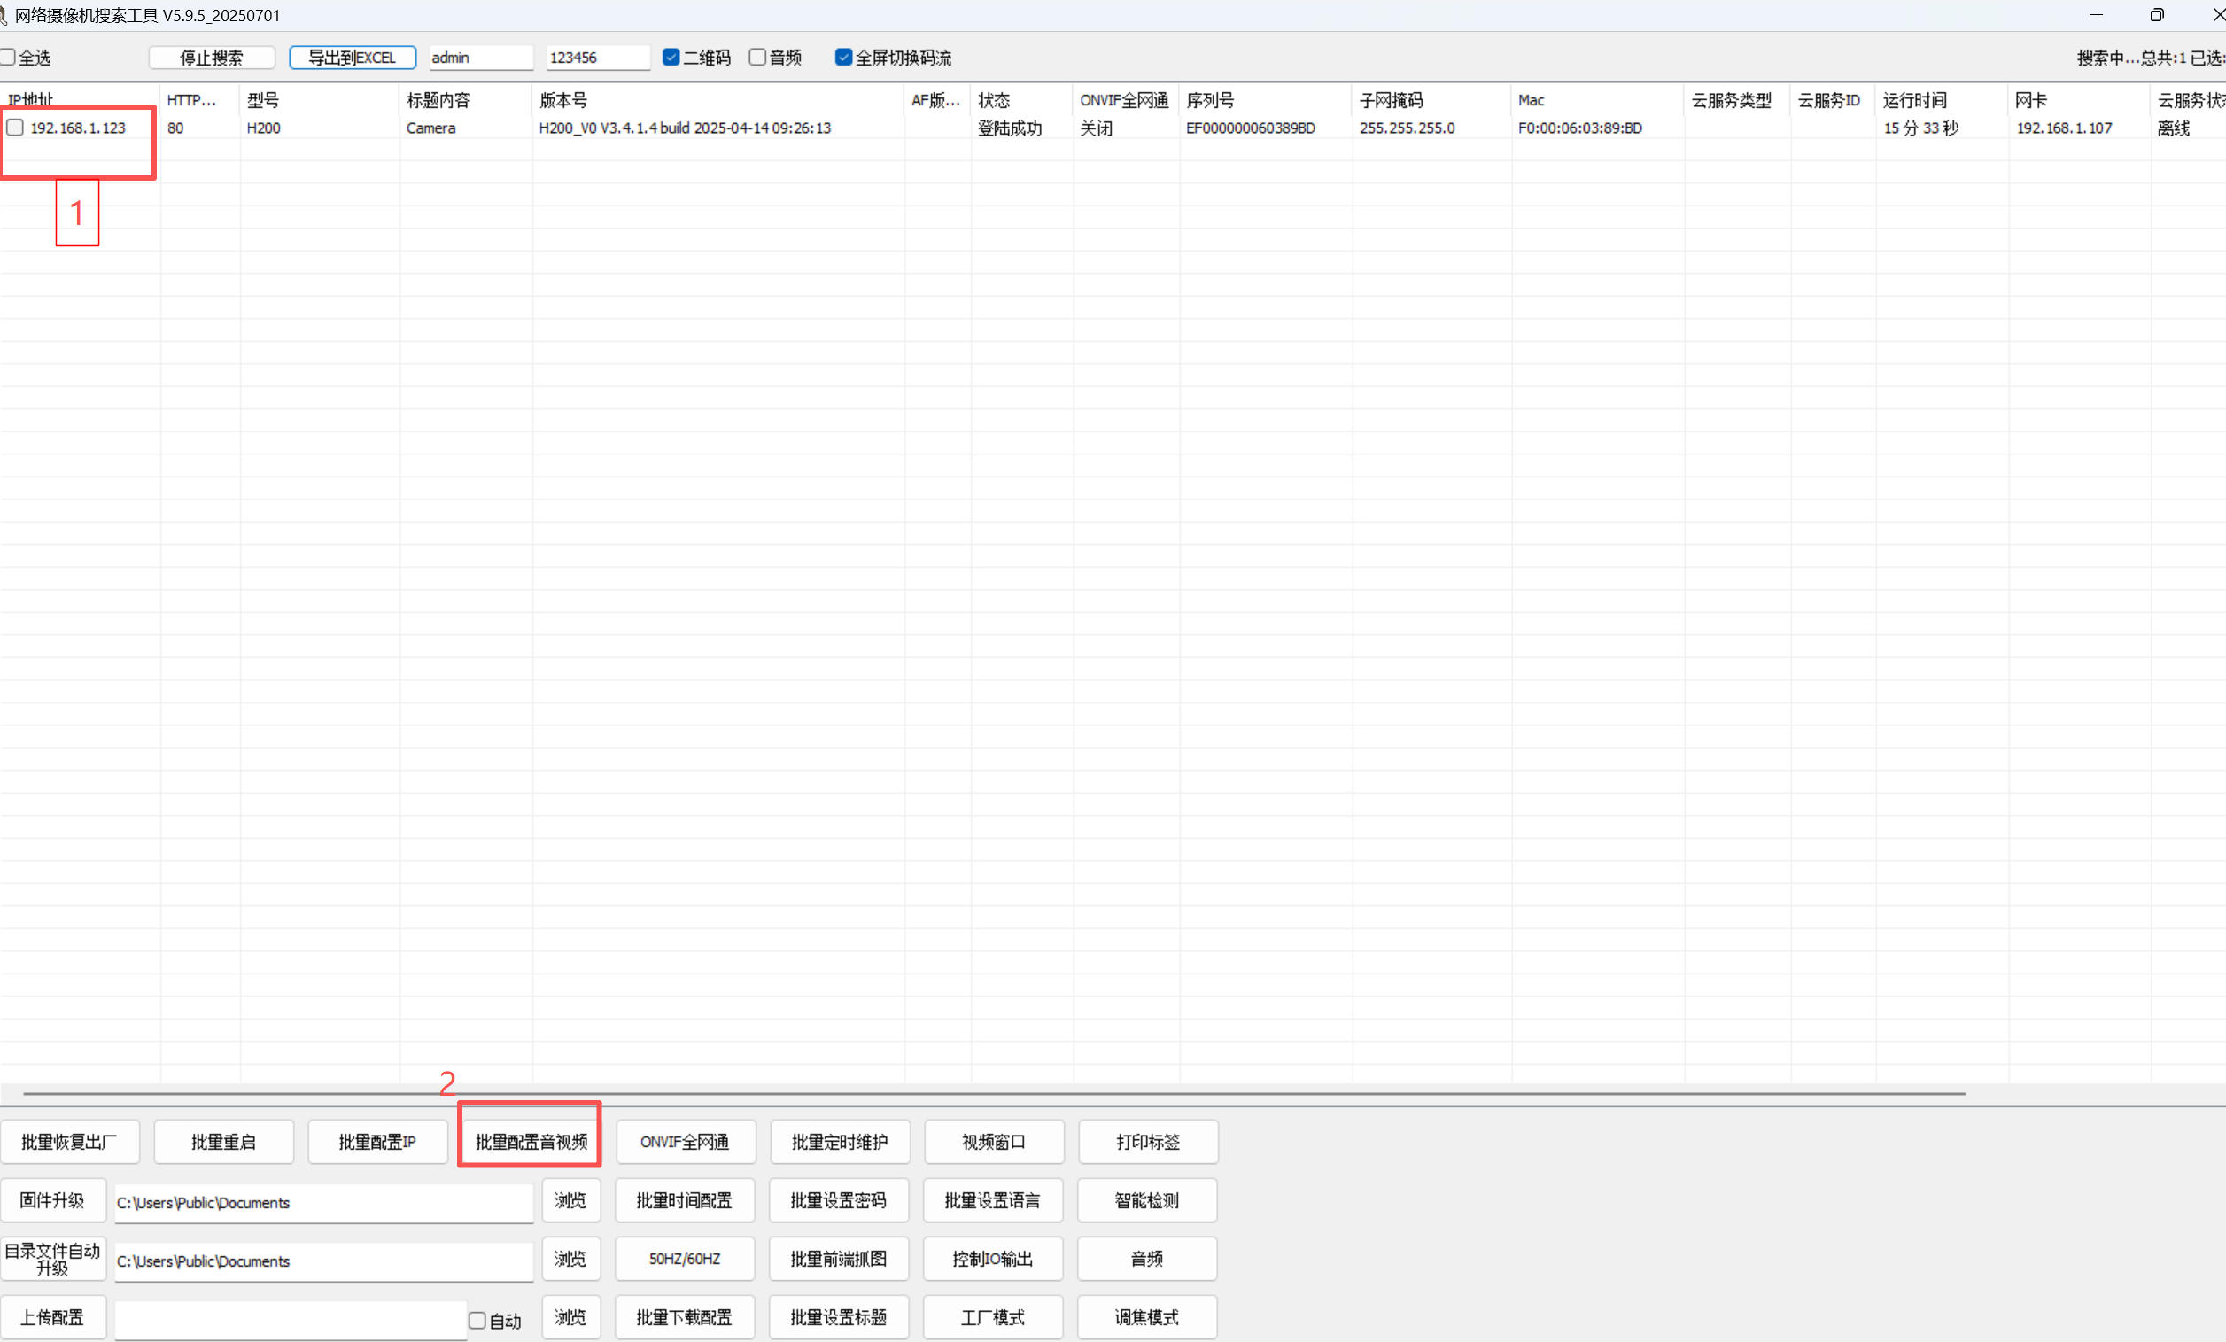The height and width of the screenshot is (1342, 2226).
Task: Click the 15 分 33 秒 uptime cell
Action: click(x=1920, y=128)
